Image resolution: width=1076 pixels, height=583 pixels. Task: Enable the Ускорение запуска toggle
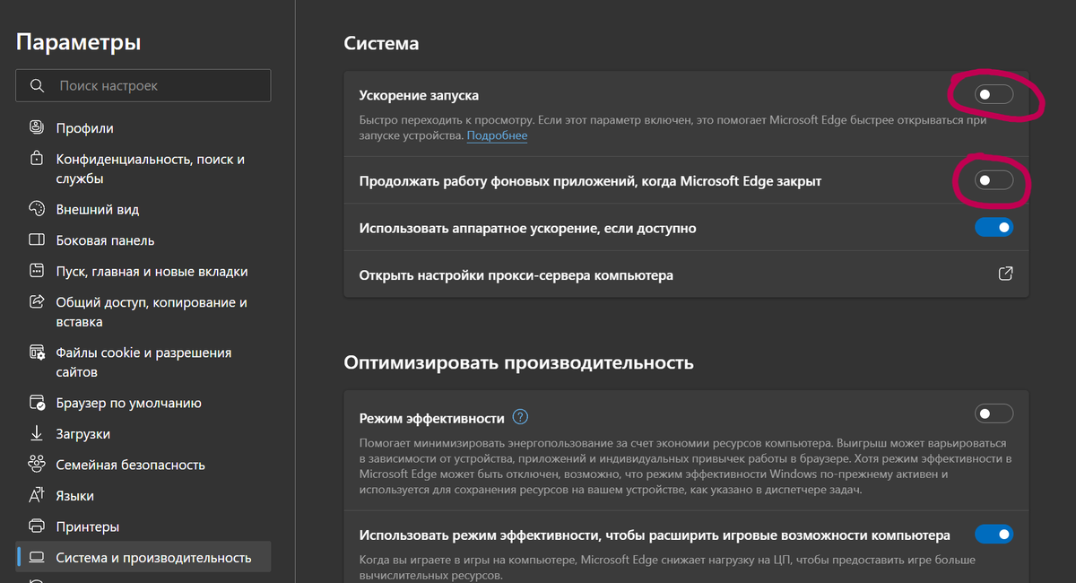point(994,93)
